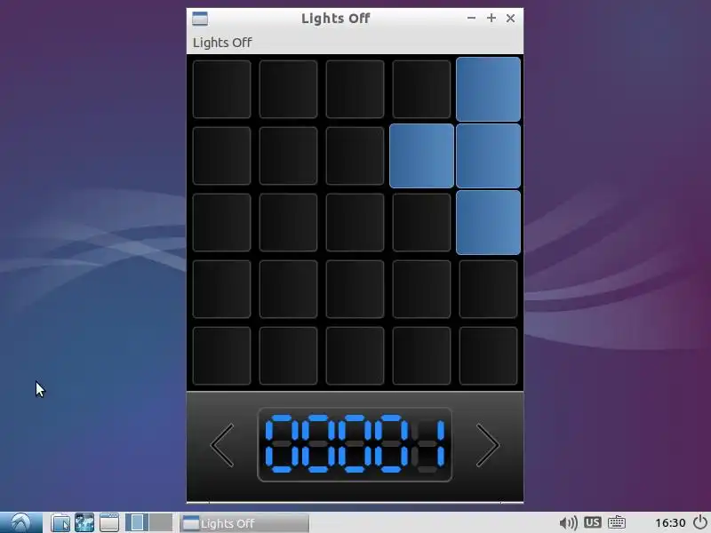This screenshot has width=711, height=533.
Task: Advance to next level with right arrow
Action: [487, 446]
